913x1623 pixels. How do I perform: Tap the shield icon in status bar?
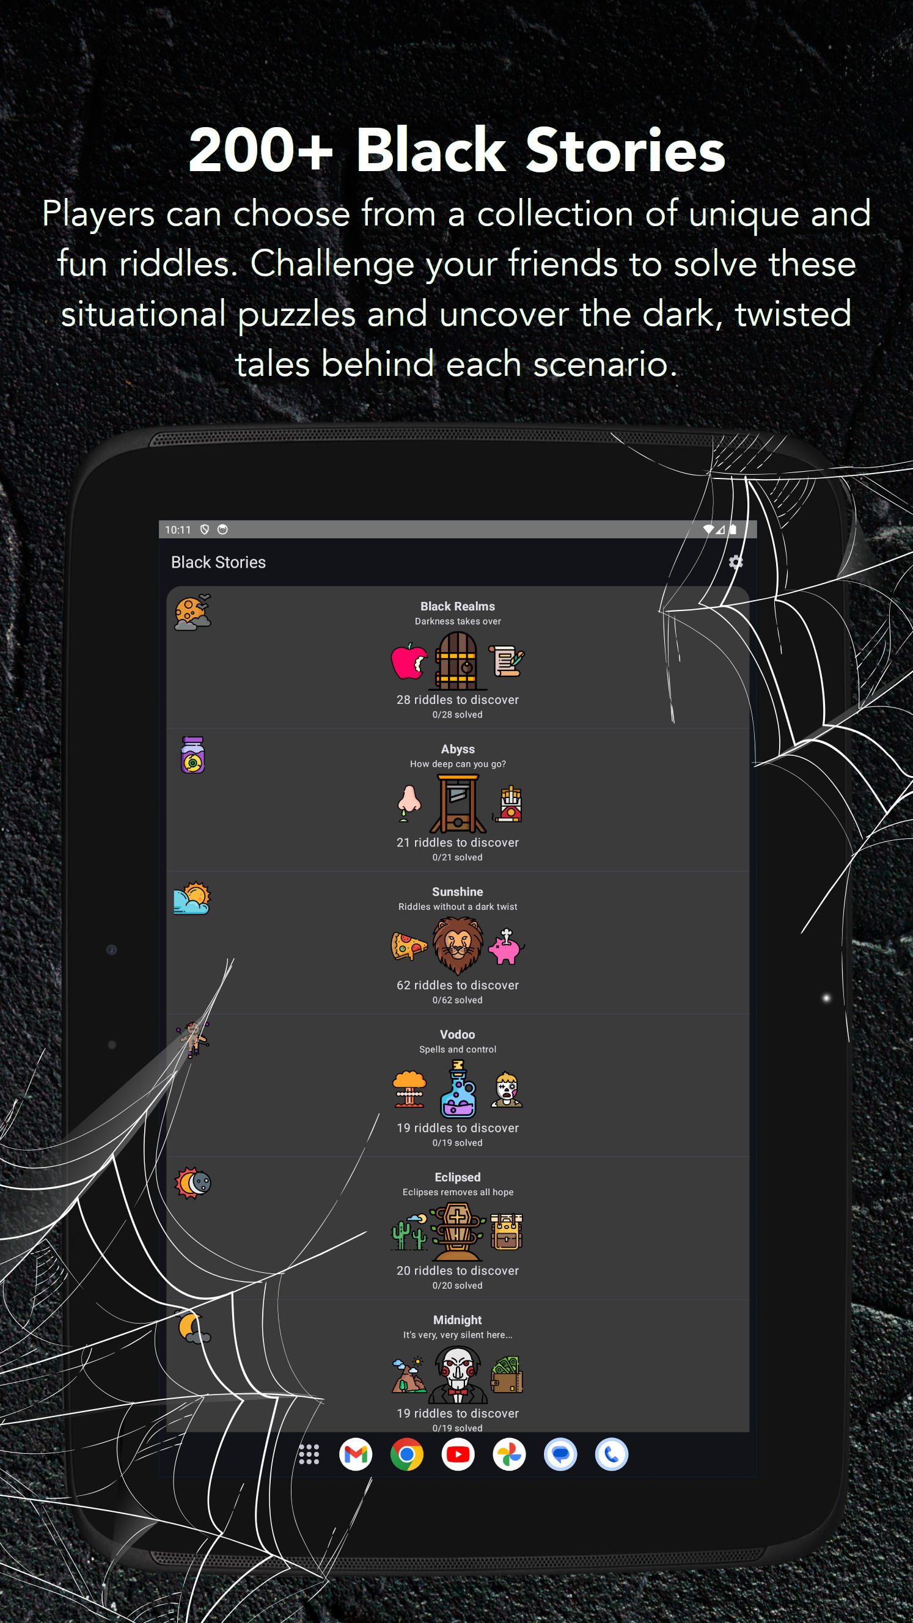click(204, 529)
